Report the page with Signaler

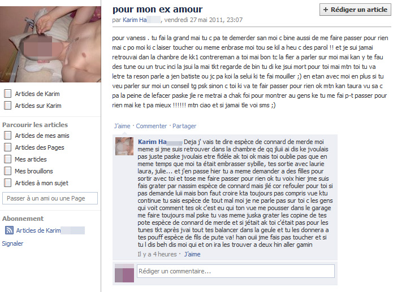(x=12, y=243)
